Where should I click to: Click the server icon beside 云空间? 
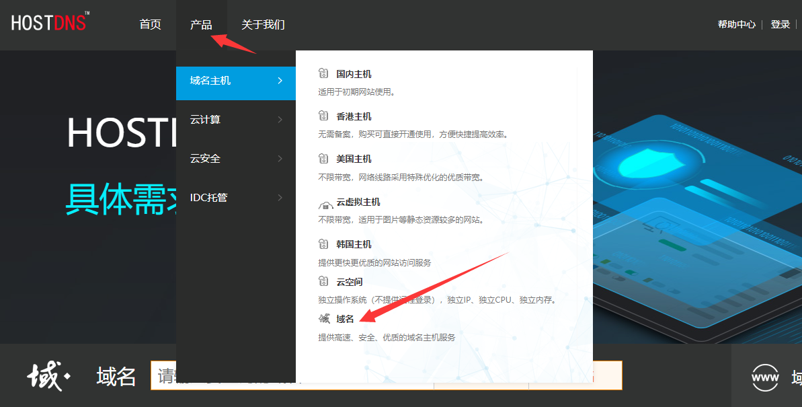324,282
